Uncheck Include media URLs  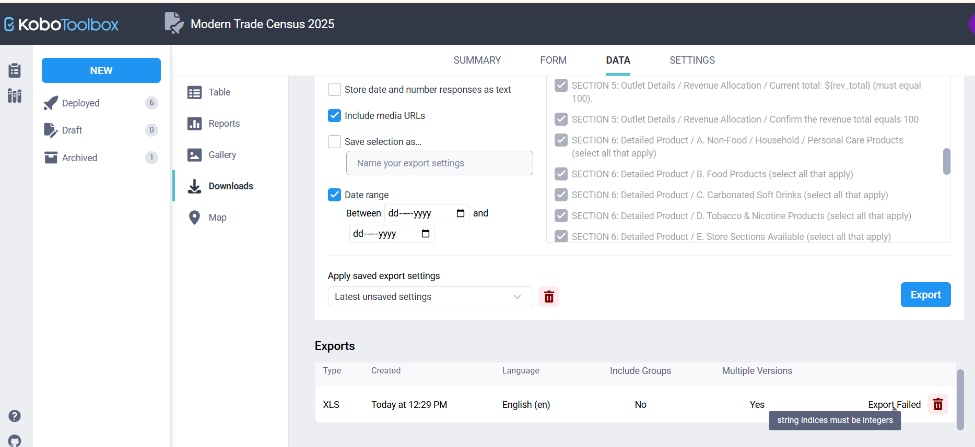(x=335, y=116)
